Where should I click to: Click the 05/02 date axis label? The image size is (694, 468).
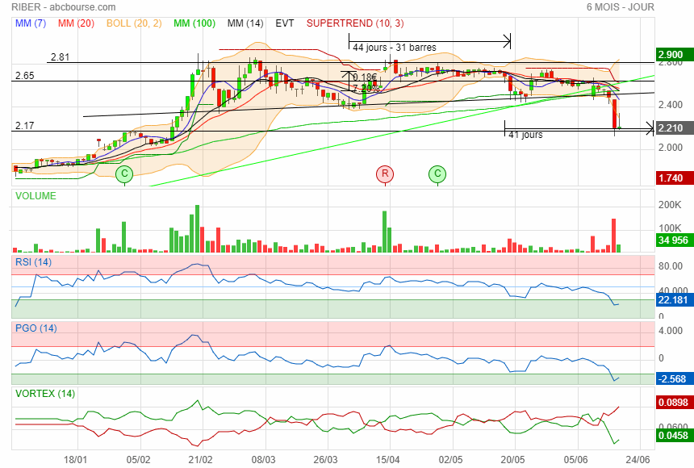[139, 460]
